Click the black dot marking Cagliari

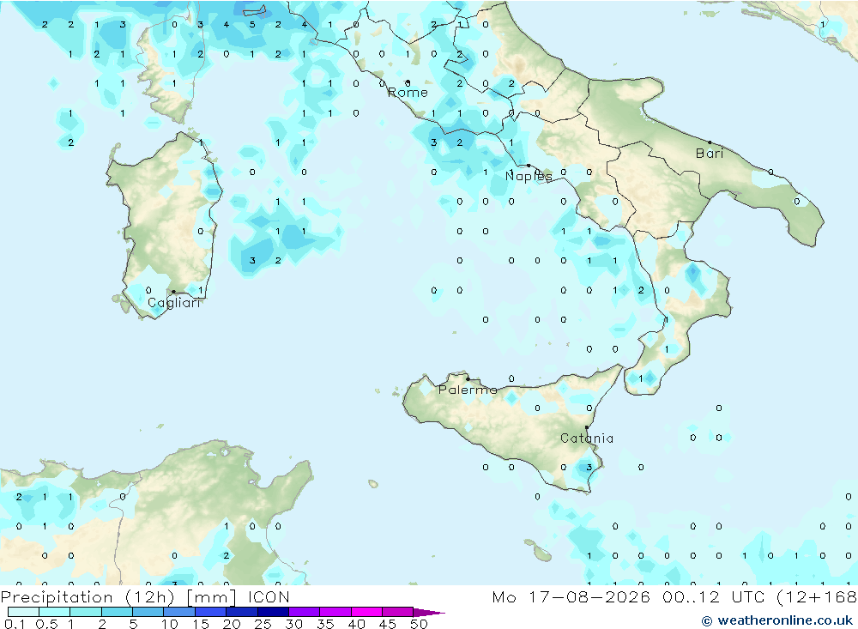coord(173,292)
